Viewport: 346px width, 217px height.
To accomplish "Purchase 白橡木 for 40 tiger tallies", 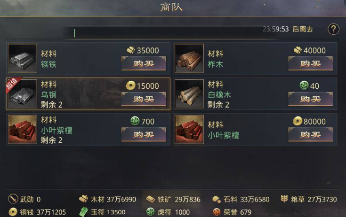I will (311, 99).
